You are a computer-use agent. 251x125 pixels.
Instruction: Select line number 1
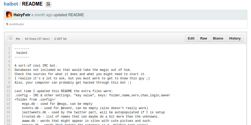click(9, 49)
